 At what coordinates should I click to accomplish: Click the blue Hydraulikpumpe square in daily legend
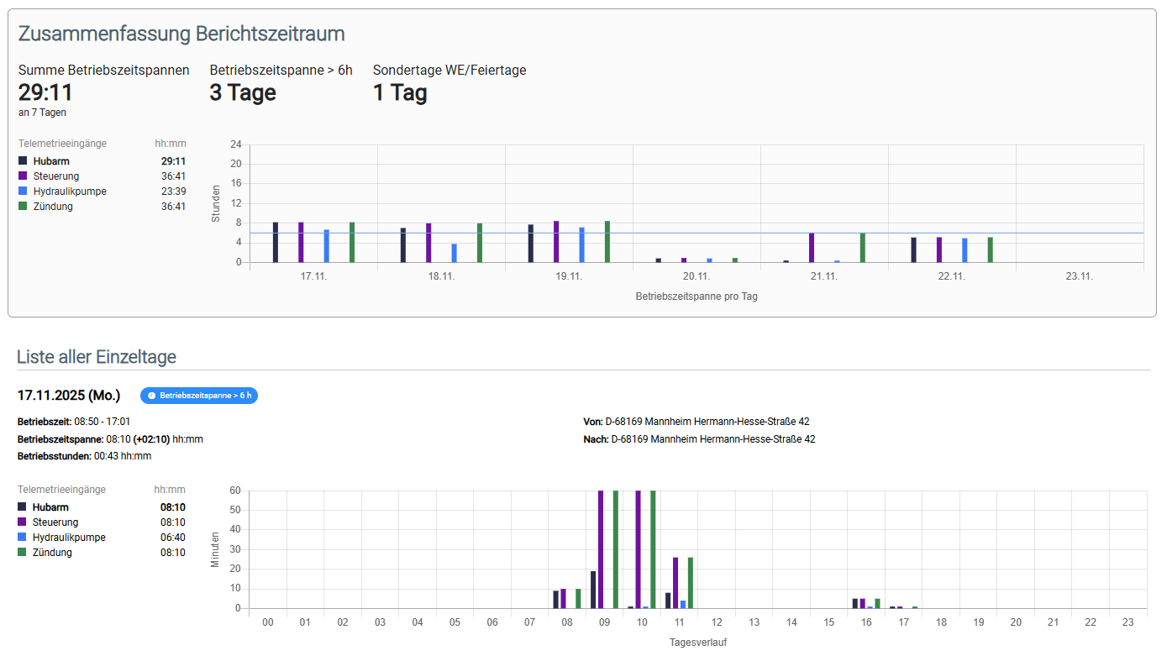click(22, 538)
